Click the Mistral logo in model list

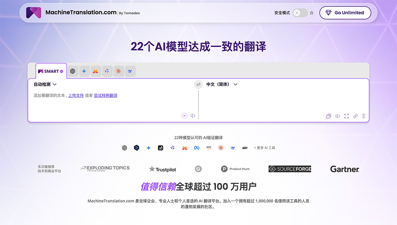coord(185,148)
